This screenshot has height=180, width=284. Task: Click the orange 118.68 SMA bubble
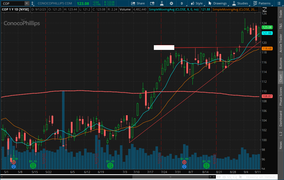pos(267,49)
